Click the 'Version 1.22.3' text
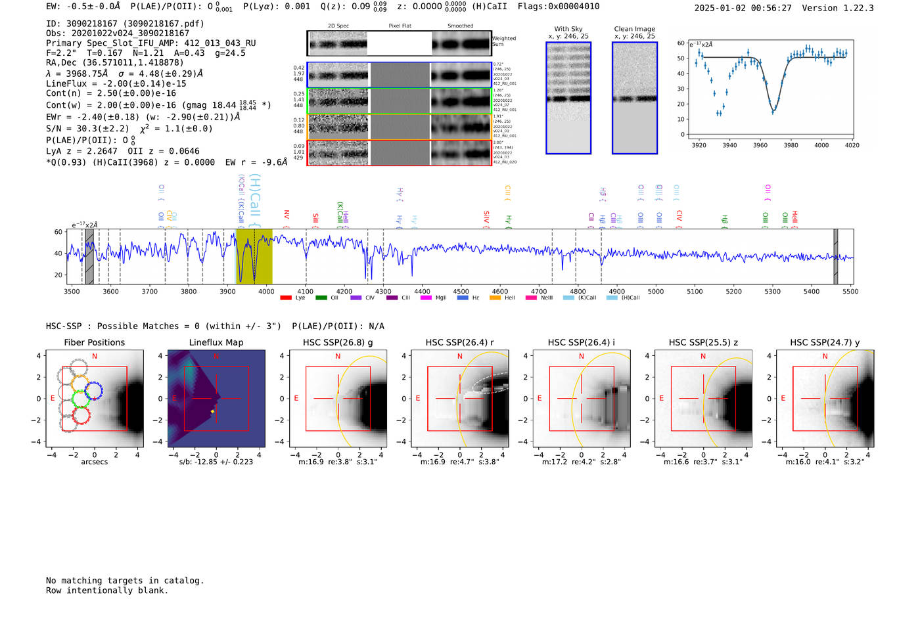 pyautogui.click(x=838, y=9)
